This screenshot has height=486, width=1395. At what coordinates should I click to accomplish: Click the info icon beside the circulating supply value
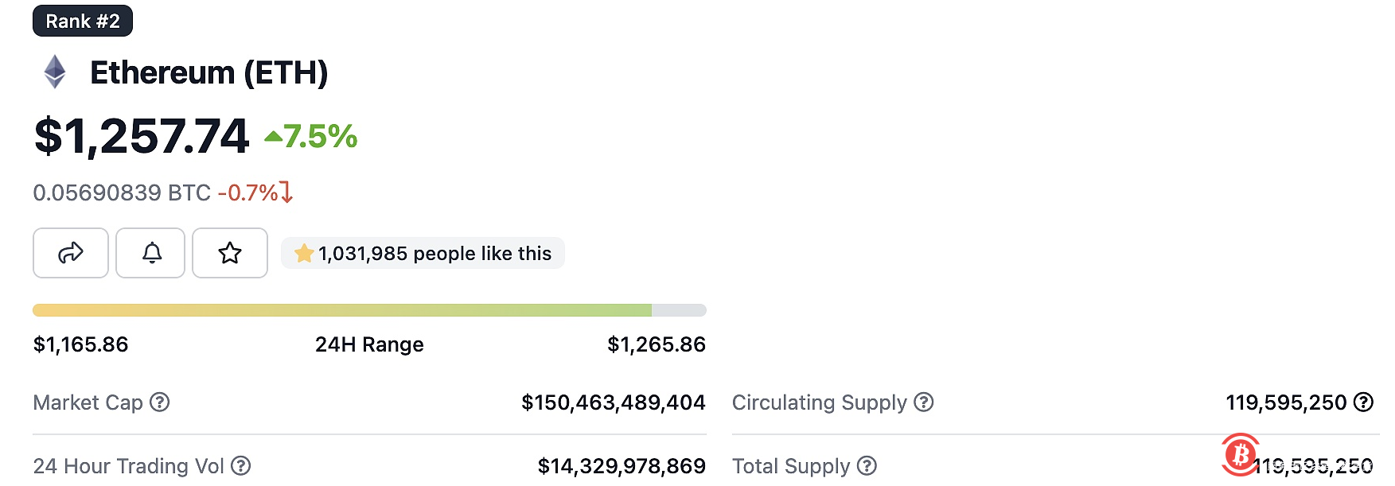click(x=1362, y=403)
